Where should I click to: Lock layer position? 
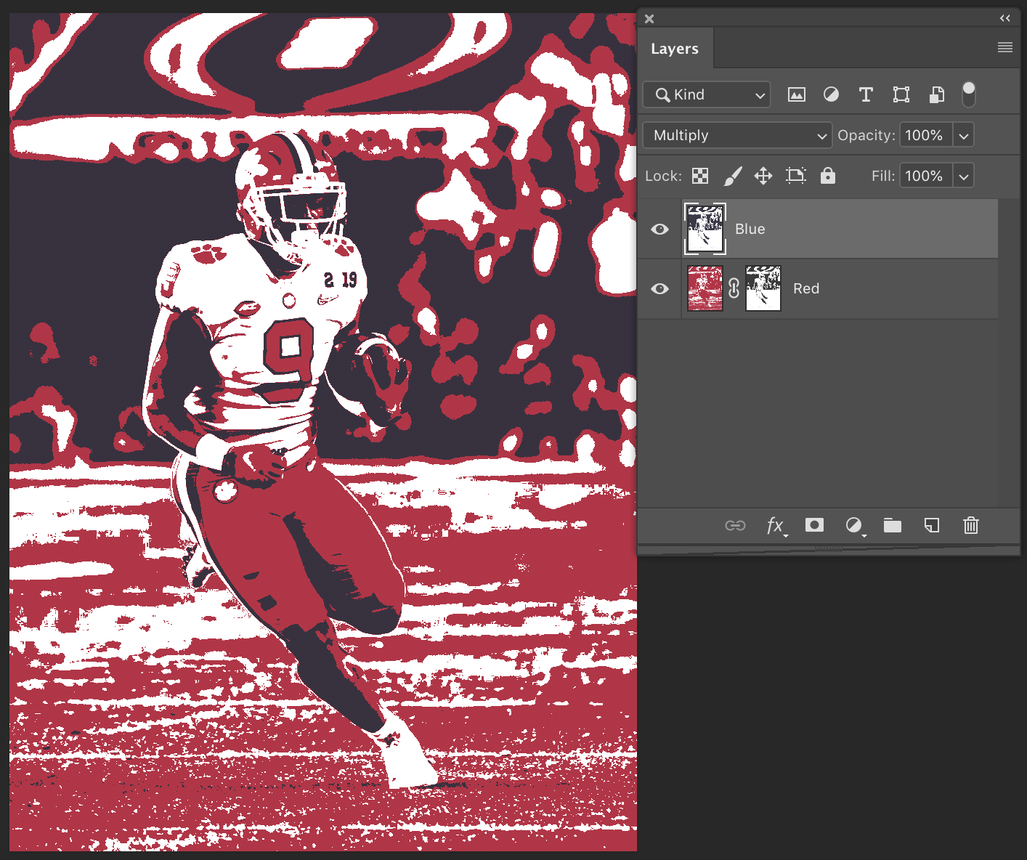tap(763, 176)
